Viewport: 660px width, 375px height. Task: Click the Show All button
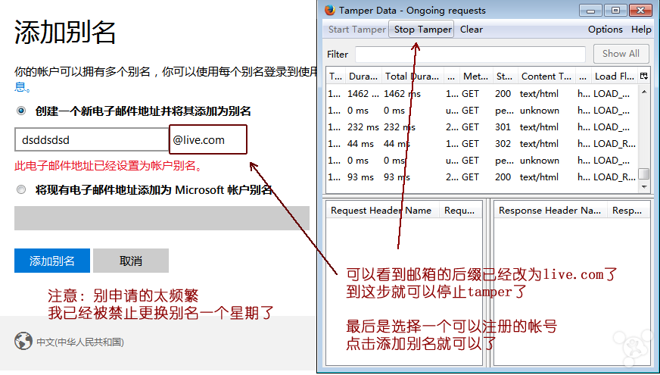point(621,54)
